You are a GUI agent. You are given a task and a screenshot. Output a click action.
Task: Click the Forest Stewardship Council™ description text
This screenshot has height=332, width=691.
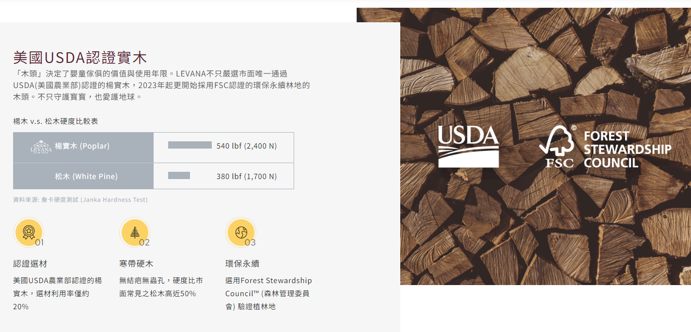[268, 293]
